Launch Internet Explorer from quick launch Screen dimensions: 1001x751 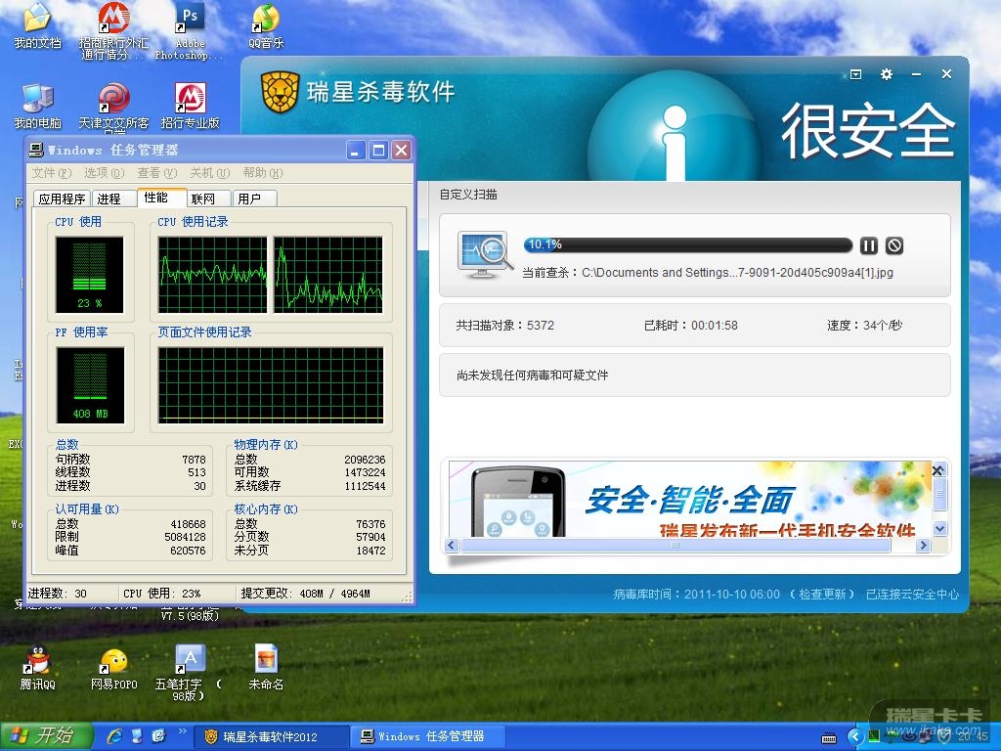(x=115, y=736)
